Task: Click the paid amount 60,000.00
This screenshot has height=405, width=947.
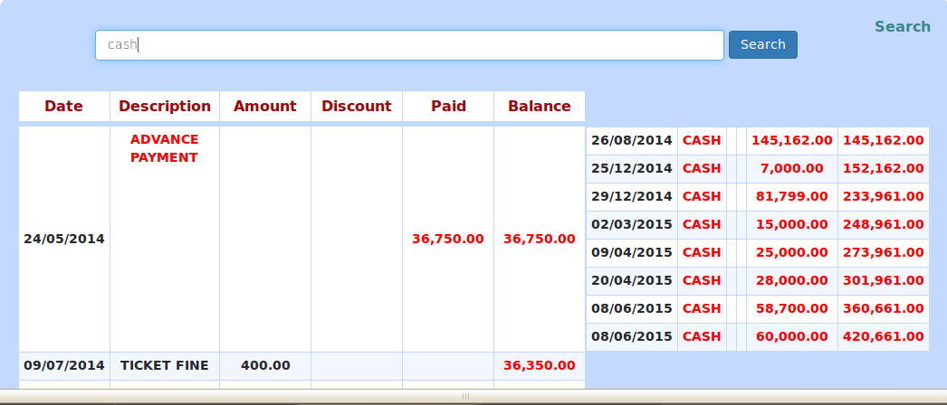Action: click(792, 336)
